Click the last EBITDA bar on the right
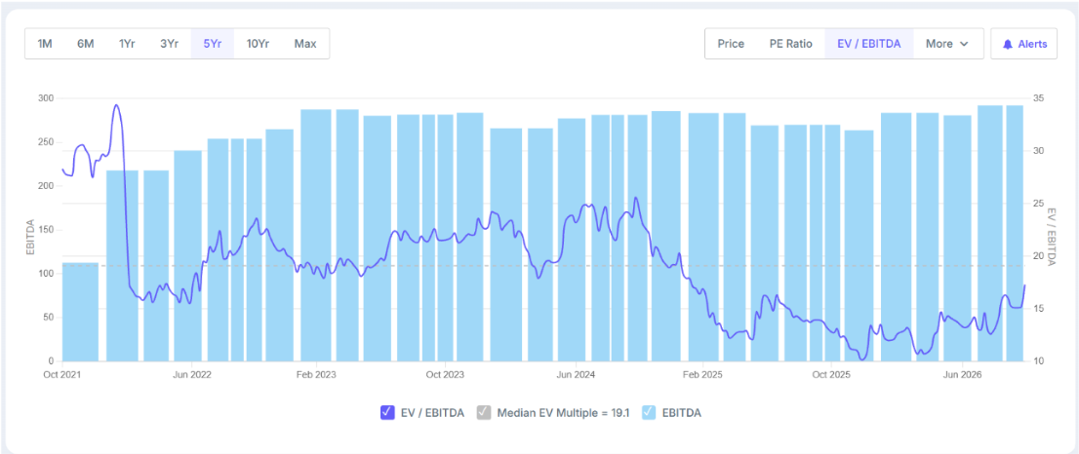Viewport: 1079px width, 454px height. click(x=1015, y=234)
